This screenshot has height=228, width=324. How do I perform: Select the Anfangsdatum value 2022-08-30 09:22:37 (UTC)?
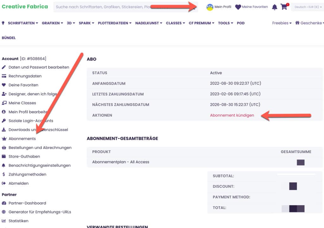(x=235, y=83)
